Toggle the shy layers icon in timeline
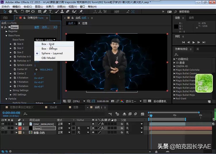This screenshot has height=154, width=216. coord(124,114)
